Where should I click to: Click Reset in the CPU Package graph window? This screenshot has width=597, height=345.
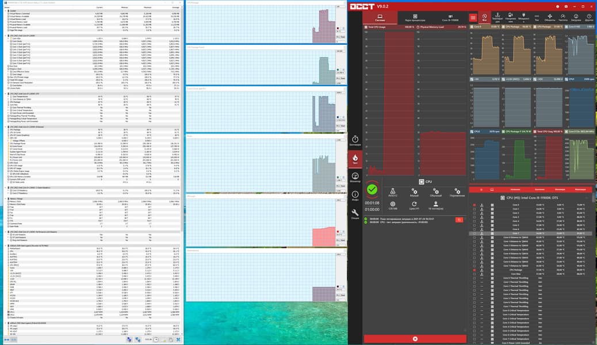[343, 37]
